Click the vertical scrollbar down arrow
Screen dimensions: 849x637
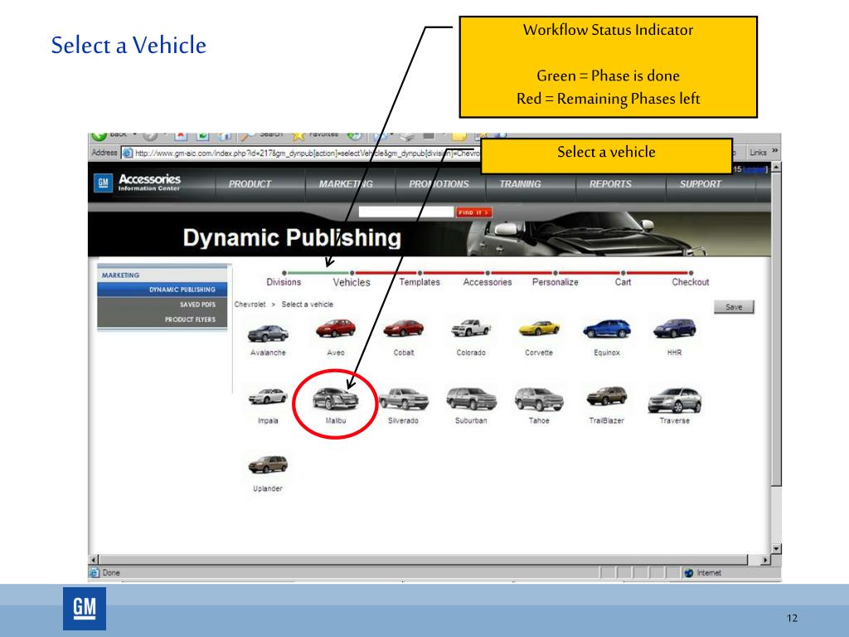pyautogui.click(x=776, y=549)
